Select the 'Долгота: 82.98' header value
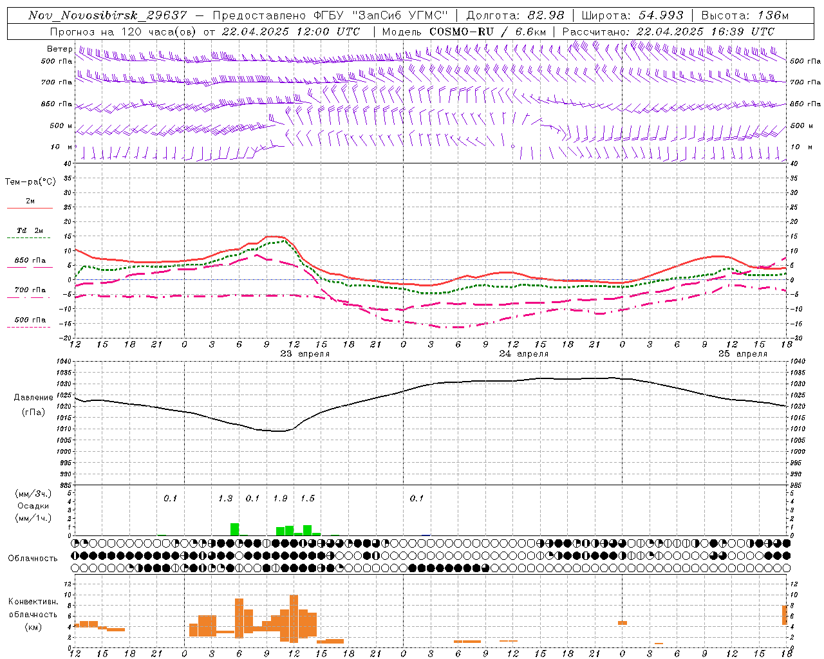This screenshot has width=824, height=659. coord(515,15)
